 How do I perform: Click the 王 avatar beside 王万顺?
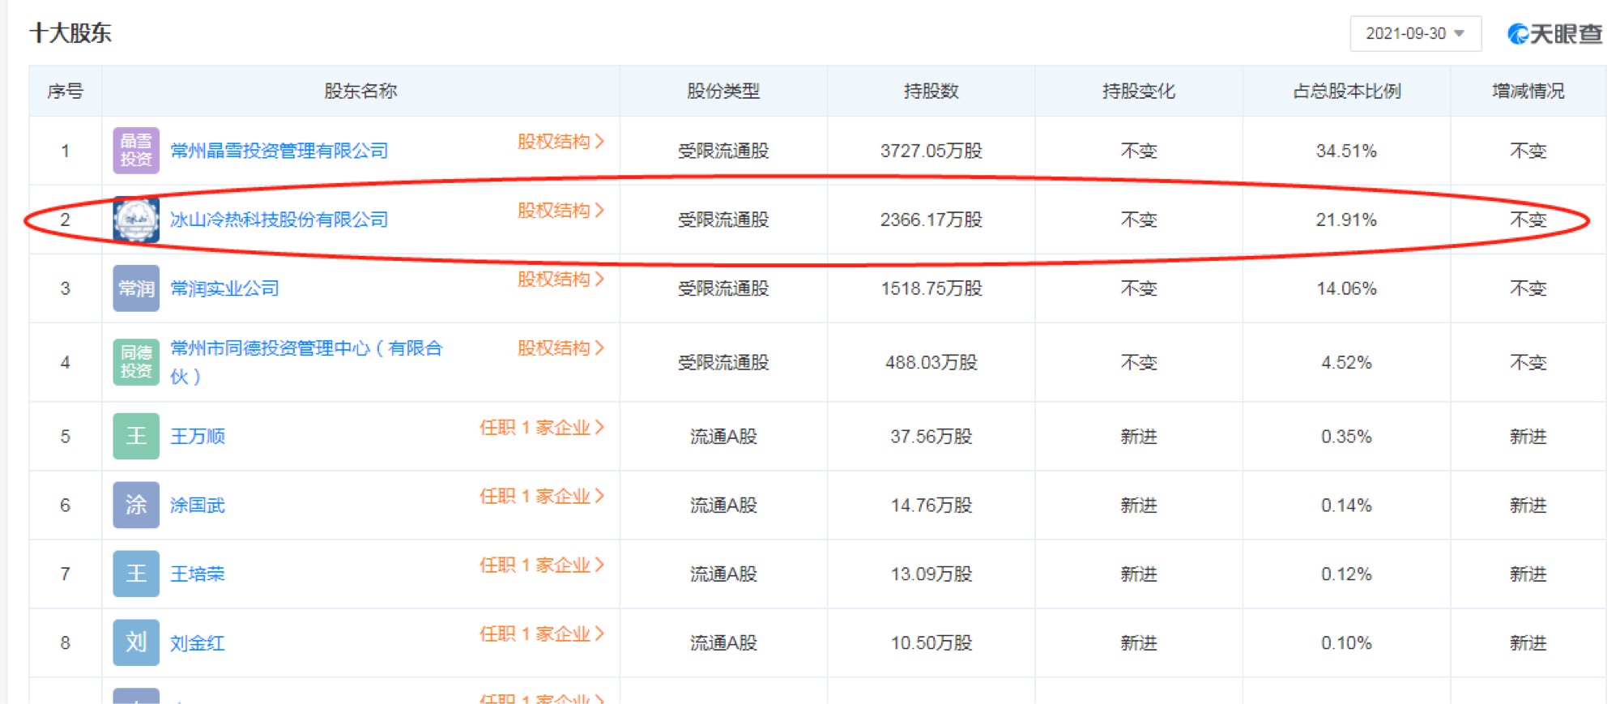[136, 437]
